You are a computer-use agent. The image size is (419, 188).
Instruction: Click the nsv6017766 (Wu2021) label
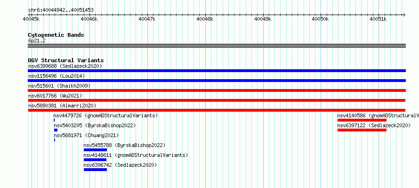[55, 96]
